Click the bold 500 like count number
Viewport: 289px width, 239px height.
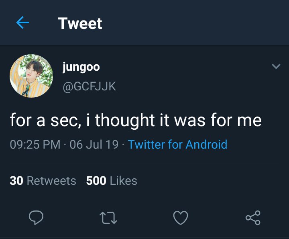(96, 180)
